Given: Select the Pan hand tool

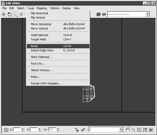Looking at the screenshot, I should (128, 130).
